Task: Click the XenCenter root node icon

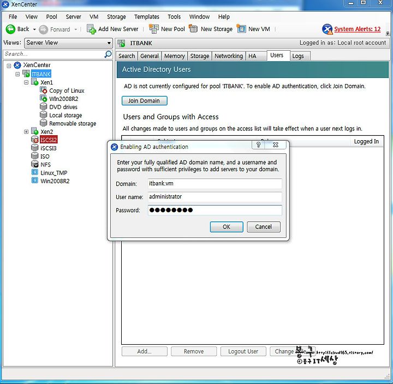Action: pyautogui.click(x=17, y=65)
